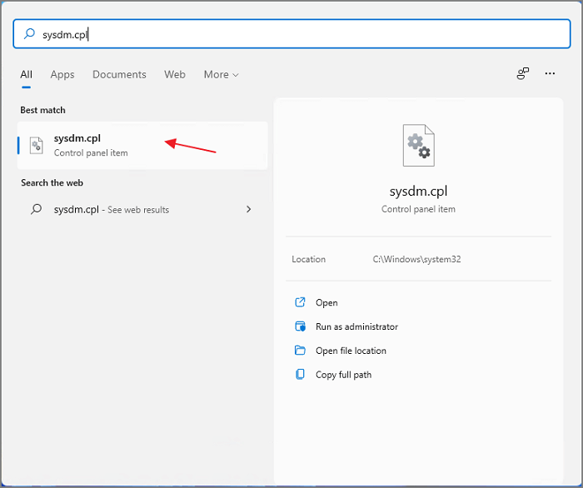Image resolution: width=583 pixels, height=488 pixels.
Task: Click the Copy full path icon
Action: 301,375
